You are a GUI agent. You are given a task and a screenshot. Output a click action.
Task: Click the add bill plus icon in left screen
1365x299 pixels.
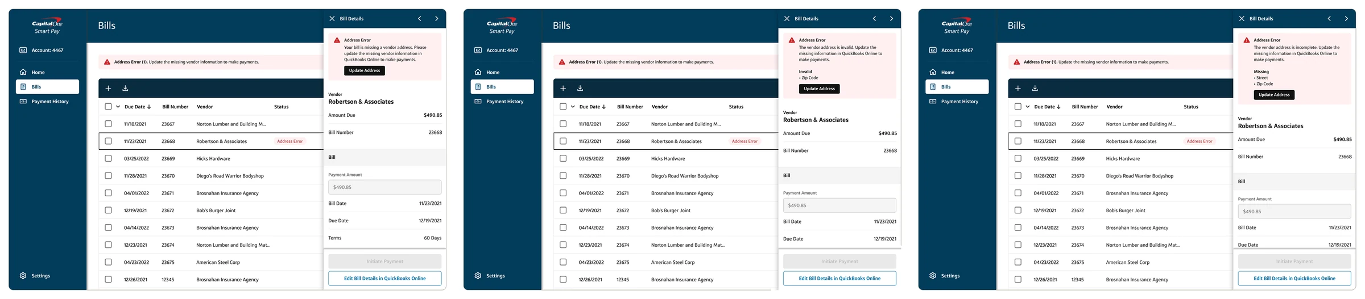108,88
